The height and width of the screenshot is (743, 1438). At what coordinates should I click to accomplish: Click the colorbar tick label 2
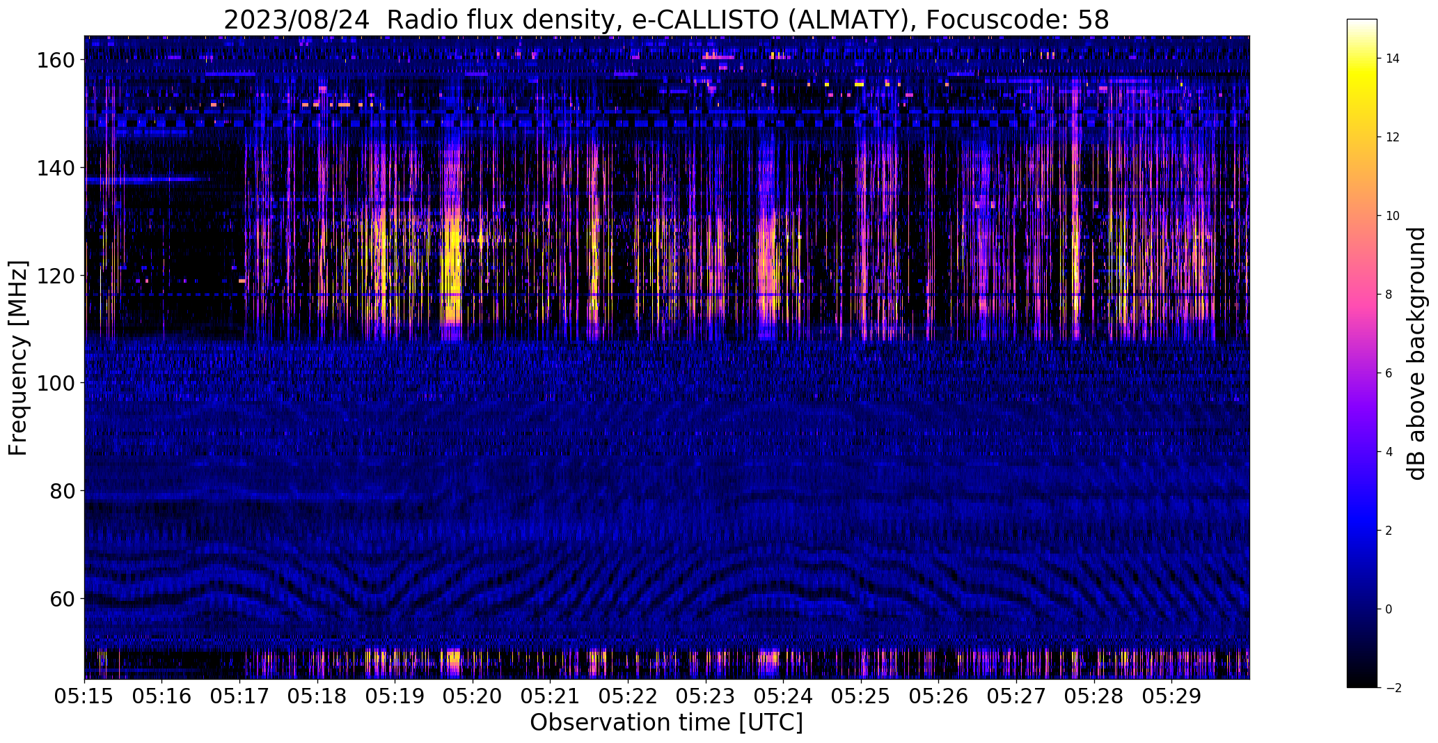[x=1389, y=531]
